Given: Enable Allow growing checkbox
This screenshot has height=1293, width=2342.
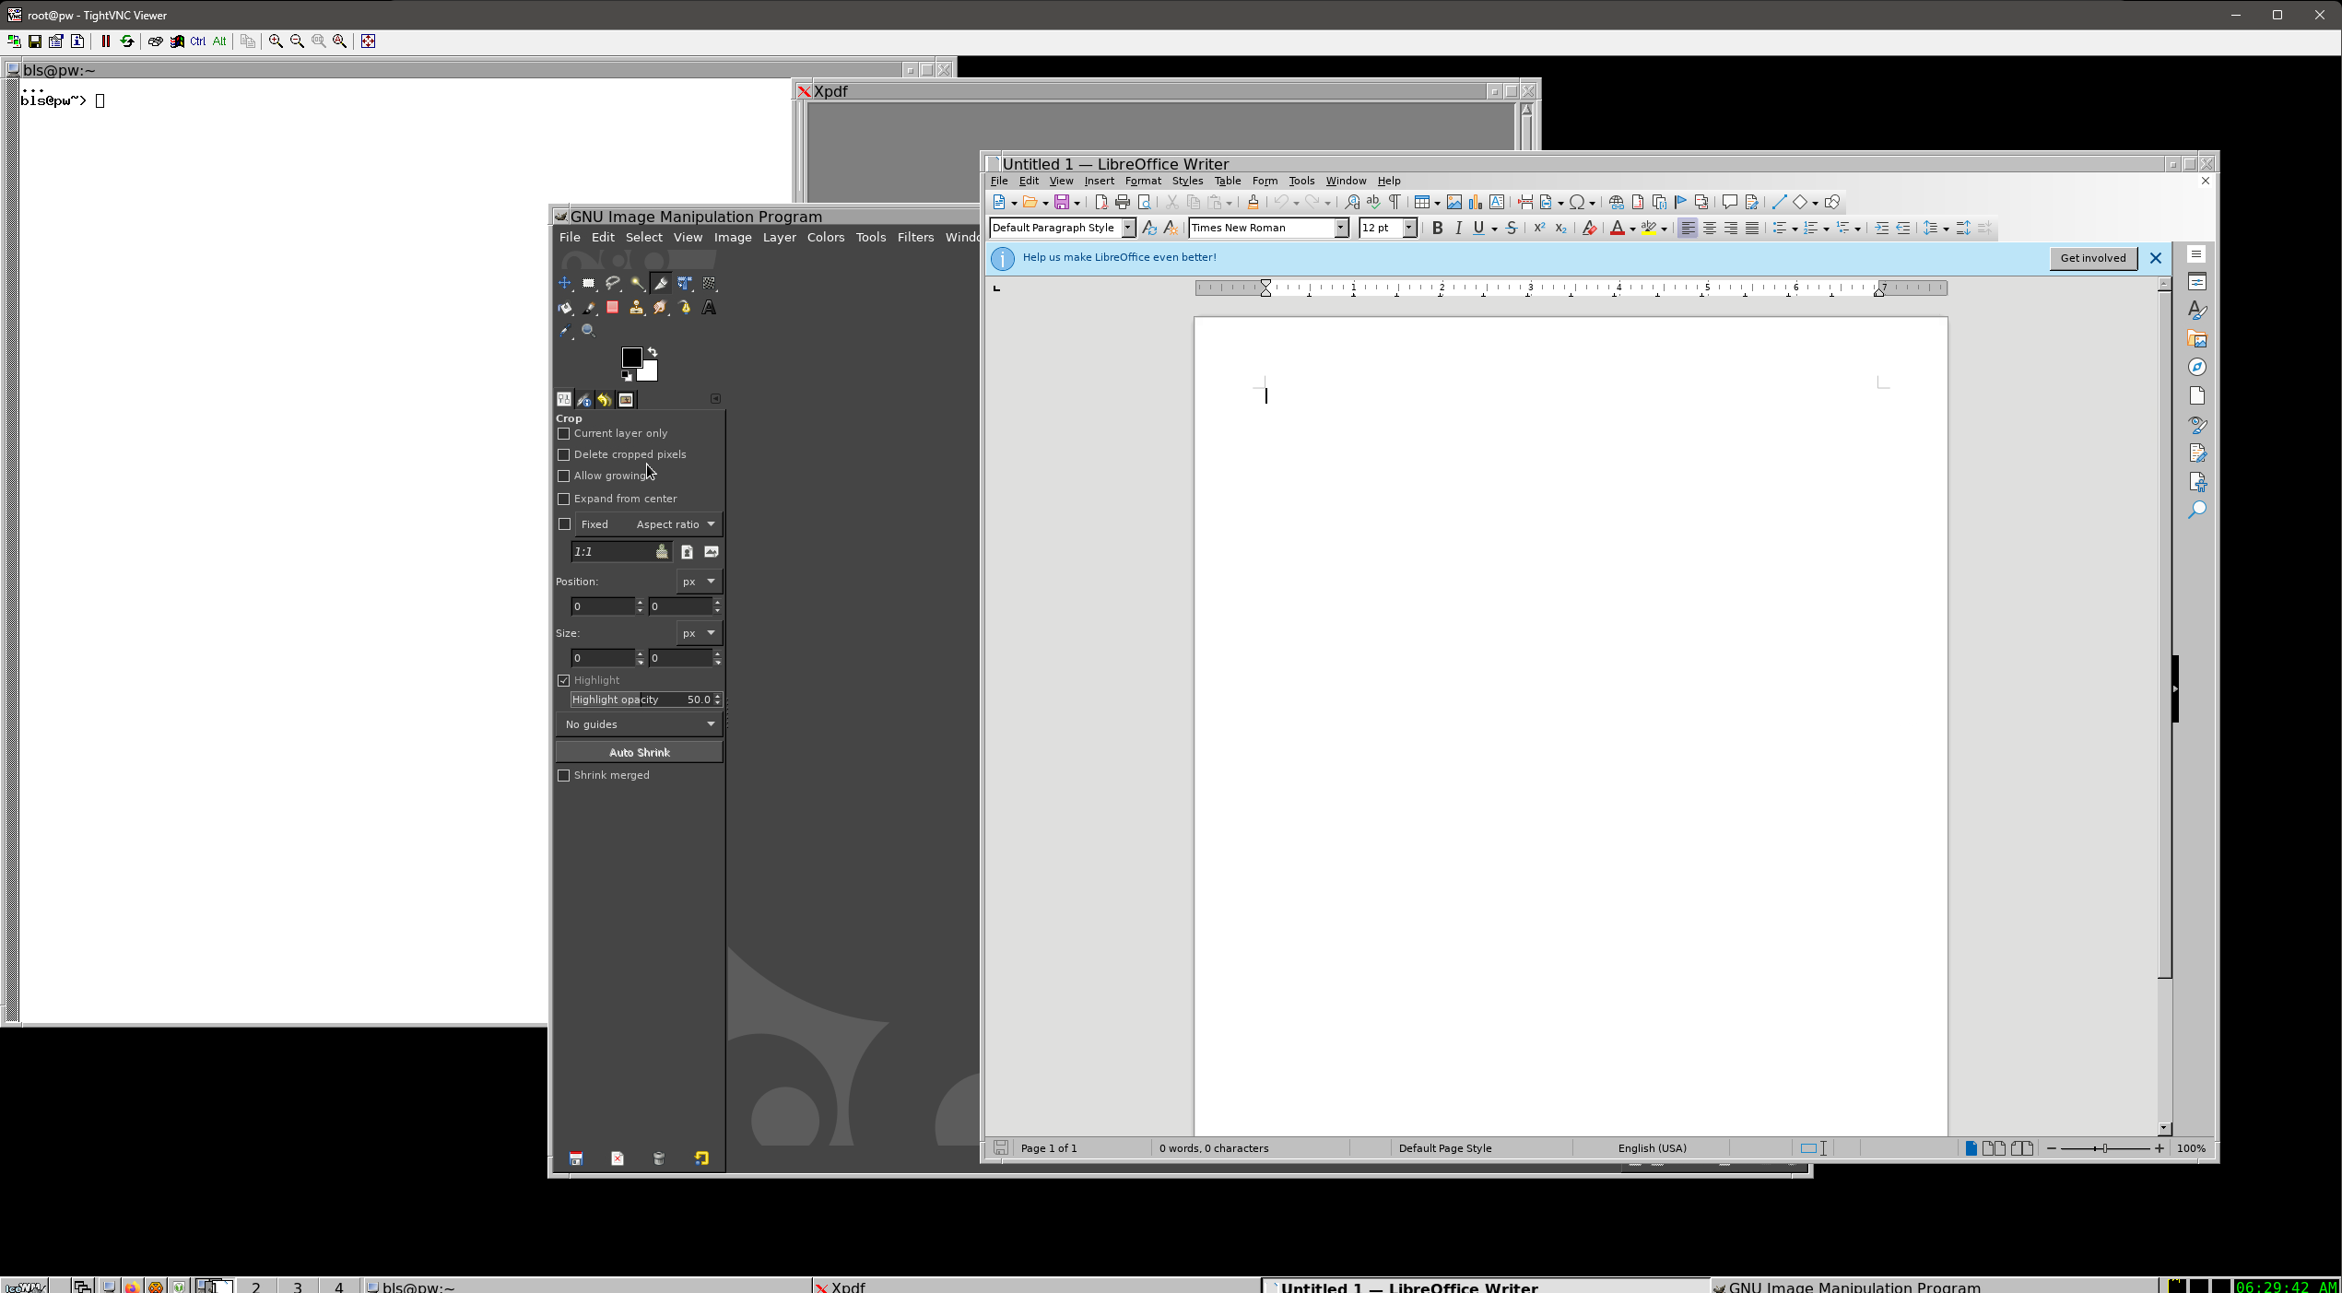Looking at the screenshot, I should click(x=564, y=476).
